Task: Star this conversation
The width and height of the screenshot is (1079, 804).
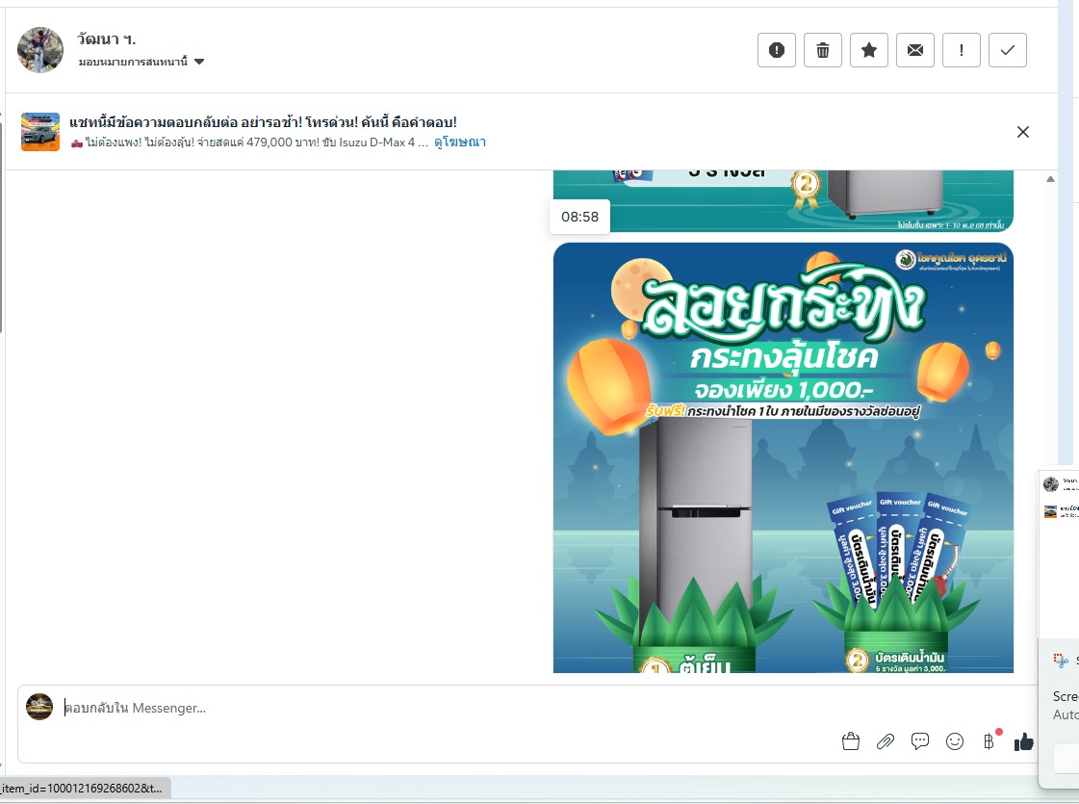Action: 868,50
